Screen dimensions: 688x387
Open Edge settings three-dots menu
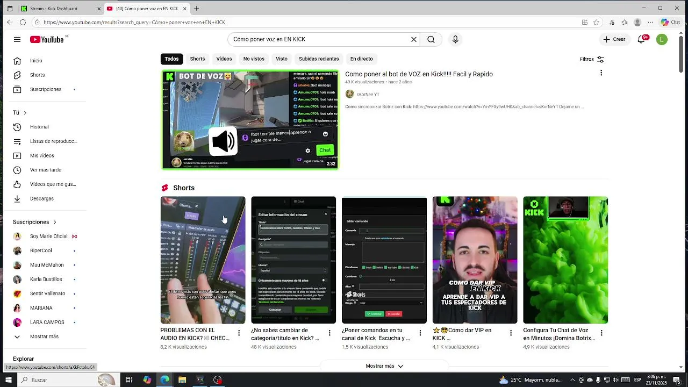tap(650, 22)
